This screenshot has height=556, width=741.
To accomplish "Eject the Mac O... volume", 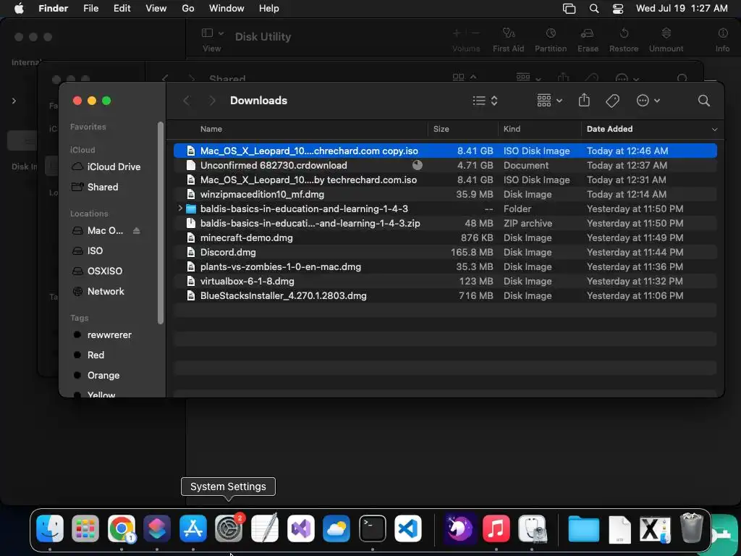I will [x=137, y=231].
